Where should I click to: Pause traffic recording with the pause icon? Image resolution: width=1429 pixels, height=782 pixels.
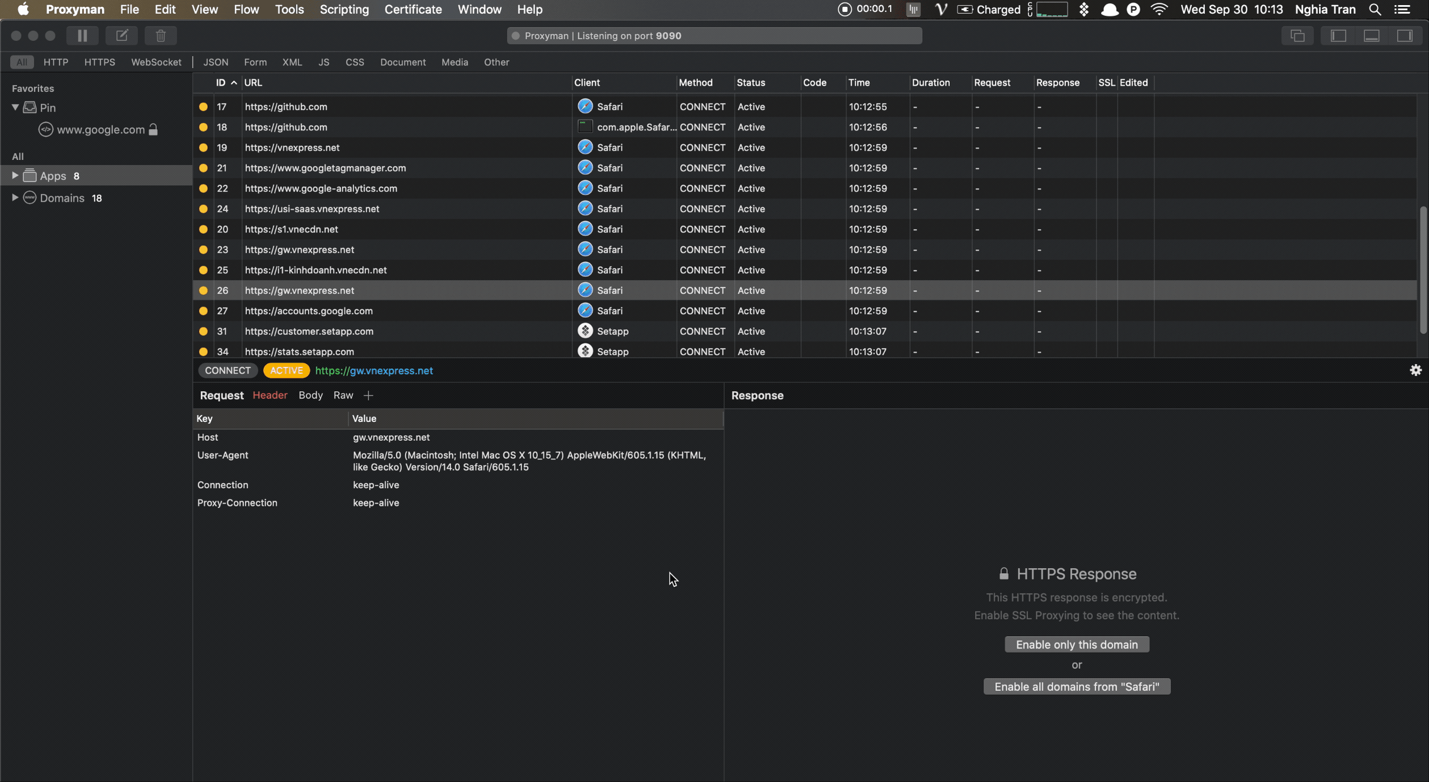pyautogui.click(x=82, y=36)
